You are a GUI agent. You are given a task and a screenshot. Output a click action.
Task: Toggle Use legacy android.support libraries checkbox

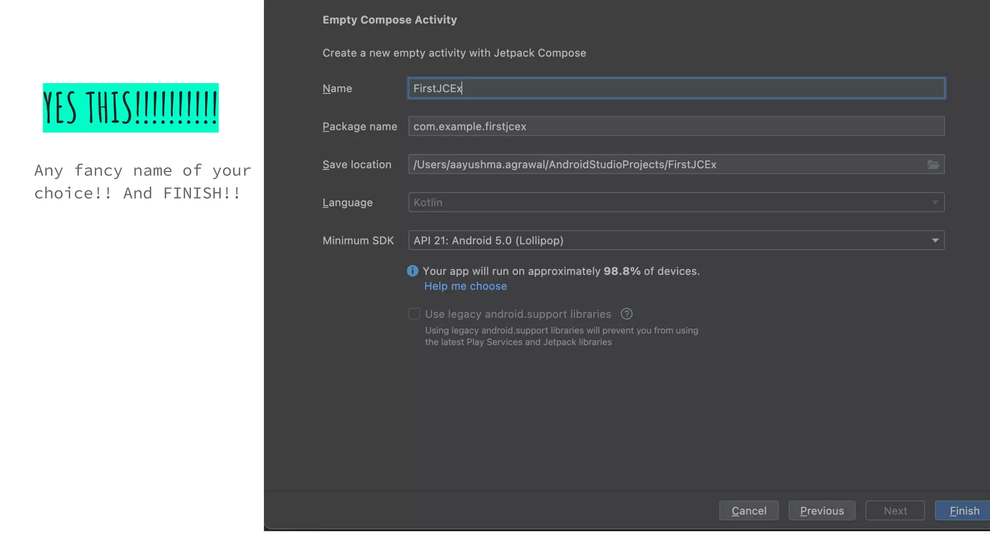pyautogui.click(x=414, y=314)
